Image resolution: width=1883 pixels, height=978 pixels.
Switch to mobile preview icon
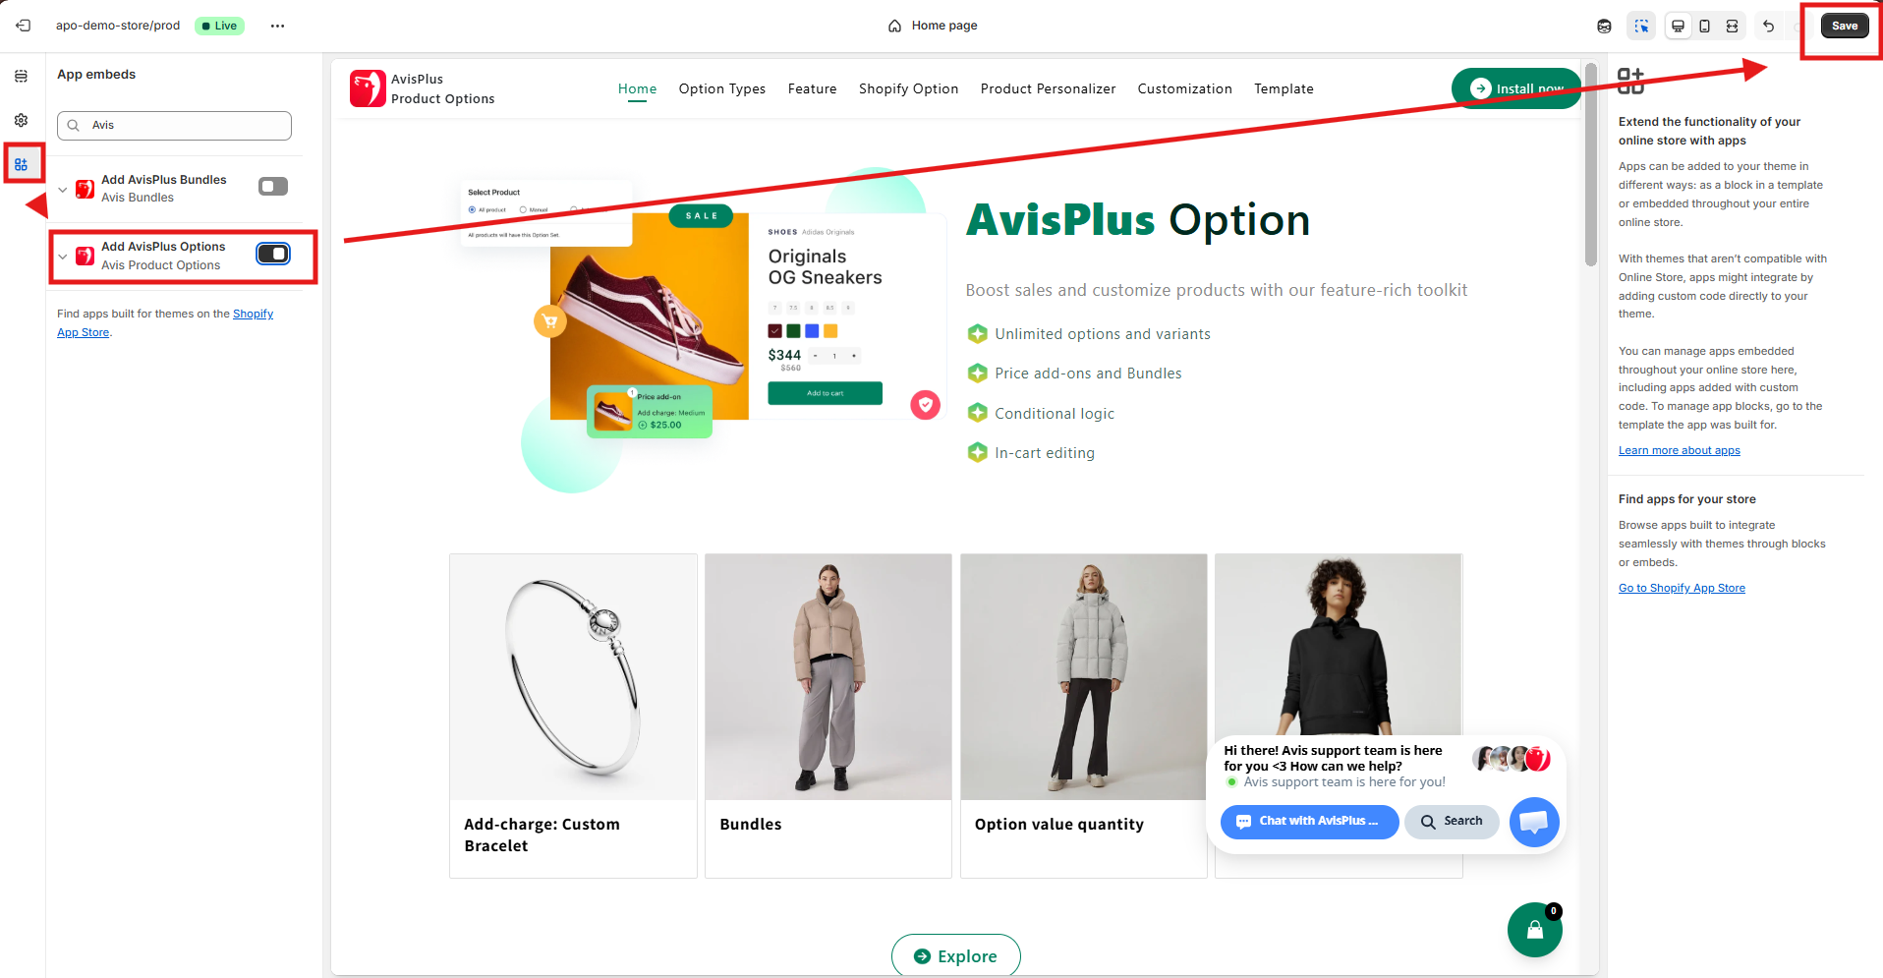(1705, 27)
